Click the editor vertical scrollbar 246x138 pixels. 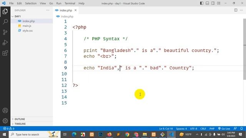click(244, 49)
